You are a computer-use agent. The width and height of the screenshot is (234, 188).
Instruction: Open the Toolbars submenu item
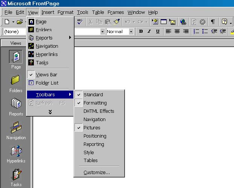[50, 94]
